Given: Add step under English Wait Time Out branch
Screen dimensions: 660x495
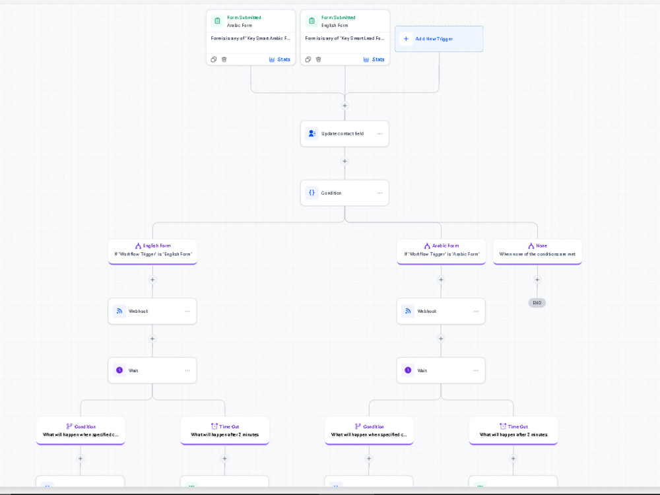Looking at the screenshot, I should [x=225, y=459].
